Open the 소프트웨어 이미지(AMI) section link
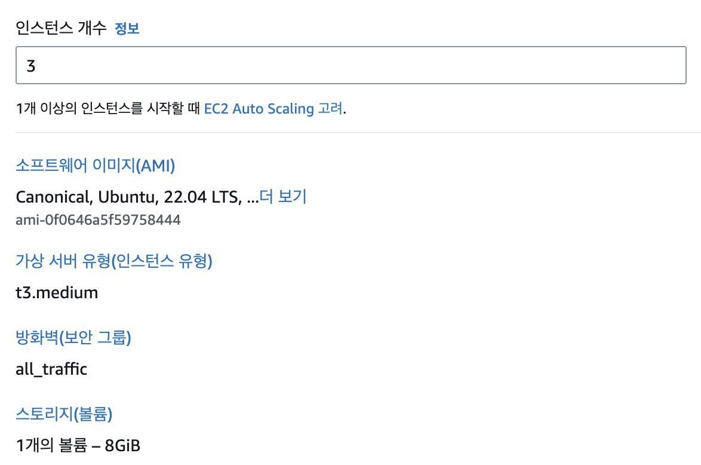 [x=95, y=166]
